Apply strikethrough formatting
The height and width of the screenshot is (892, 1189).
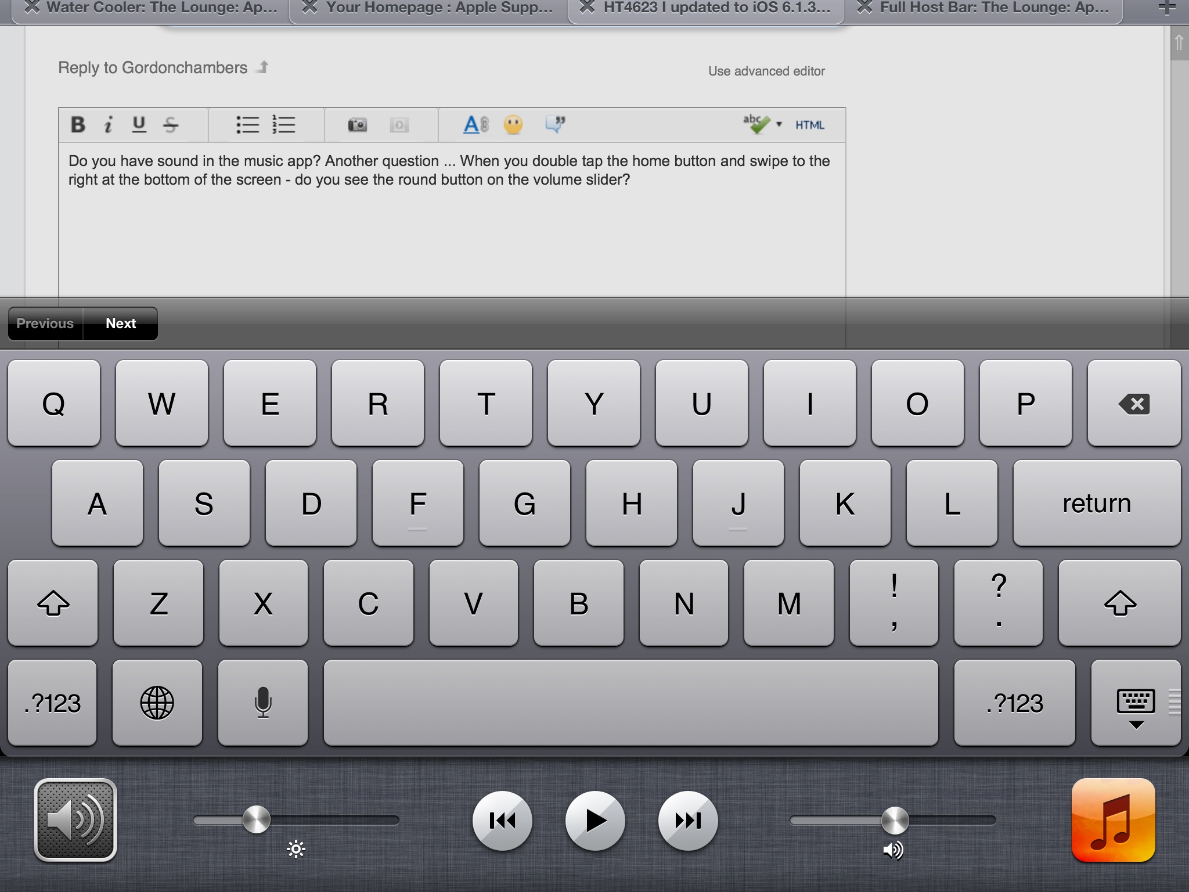[x=171, y=124]
